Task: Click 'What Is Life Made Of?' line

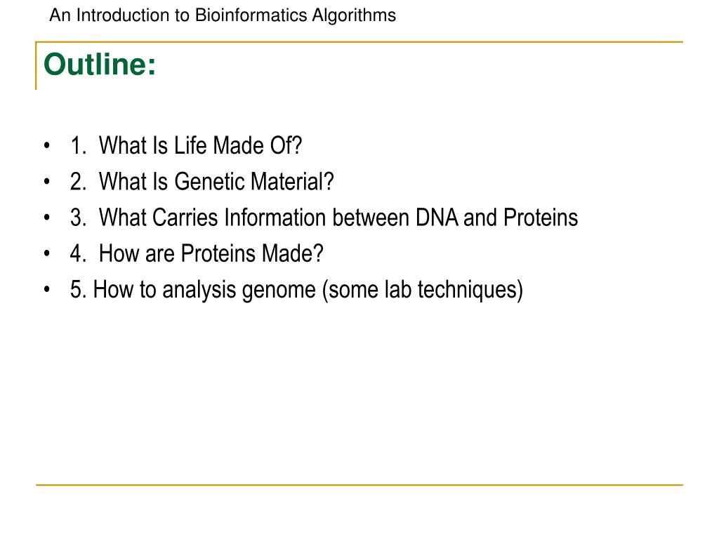Action: 200,145
